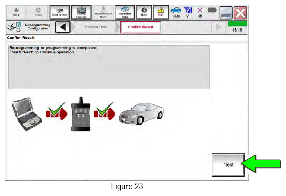Click the car image
Image resolution: width=286 pixels, height=196 pixels.
click(141, 114)
